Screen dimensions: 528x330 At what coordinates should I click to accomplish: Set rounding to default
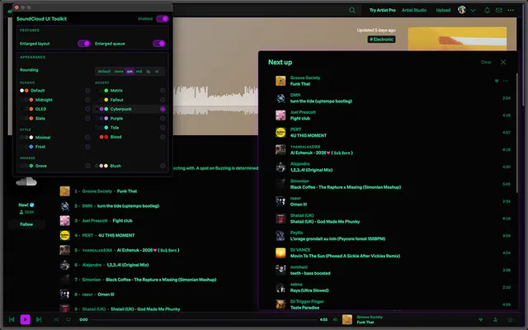pyautogui.click(x=104, y=72)
